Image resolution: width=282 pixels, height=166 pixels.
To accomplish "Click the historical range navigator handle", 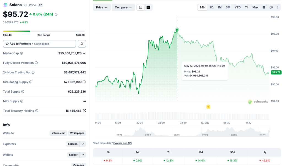I will 269,131.
